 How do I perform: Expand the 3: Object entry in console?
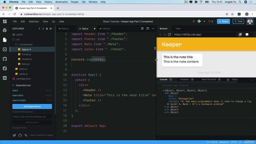coord(165,112)
